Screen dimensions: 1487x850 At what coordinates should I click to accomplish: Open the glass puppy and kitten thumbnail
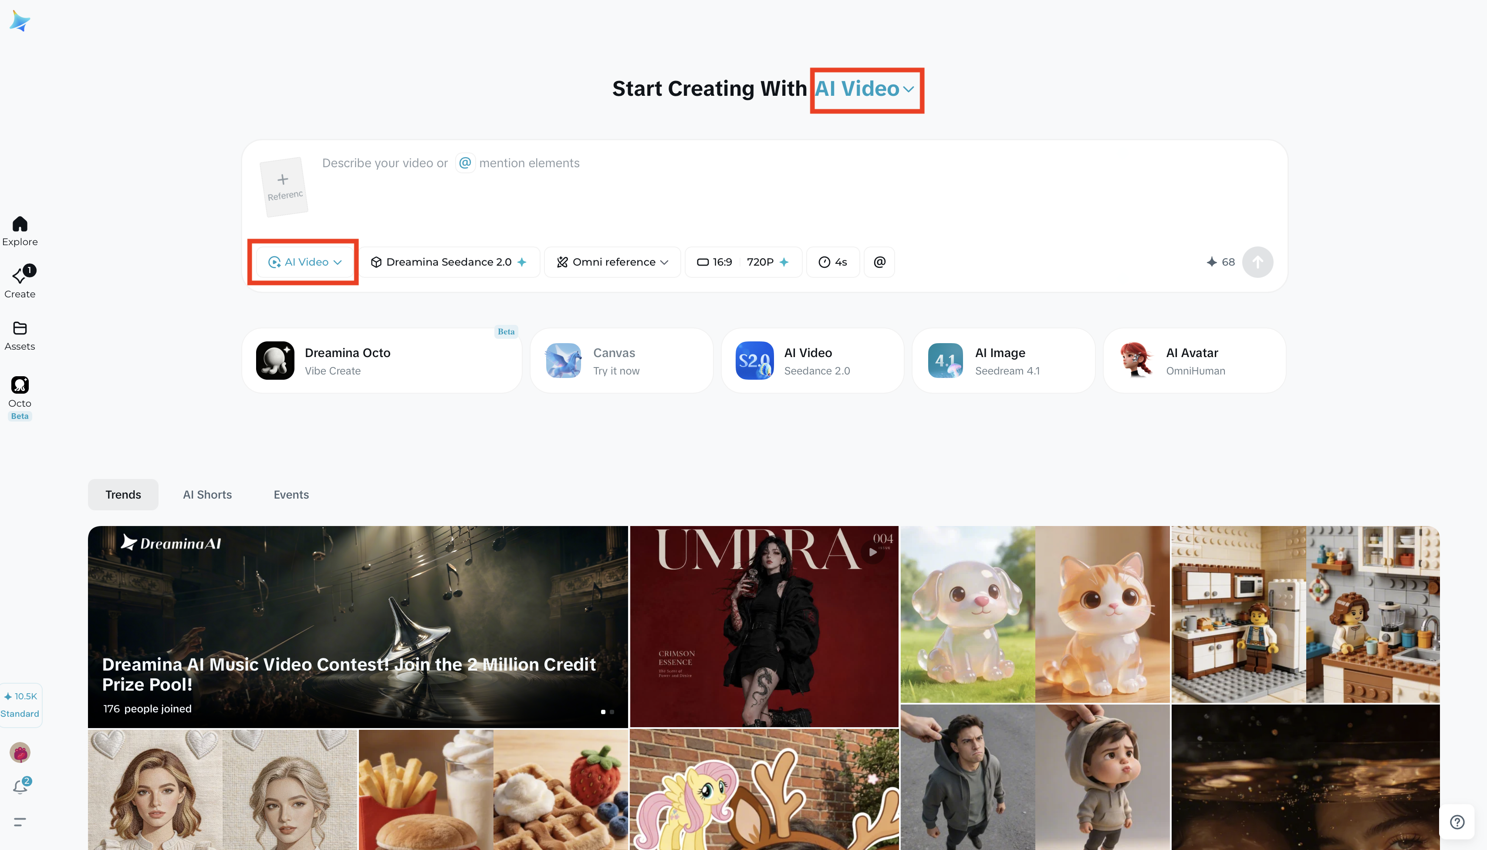click(x=1035, y=614)
